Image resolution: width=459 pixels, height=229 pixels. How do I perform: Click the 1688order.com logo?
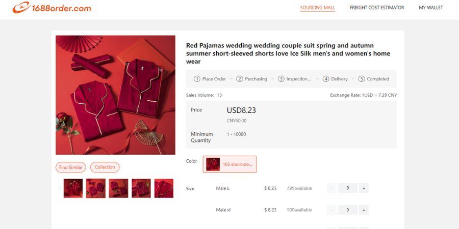click(x=52, y=8)
